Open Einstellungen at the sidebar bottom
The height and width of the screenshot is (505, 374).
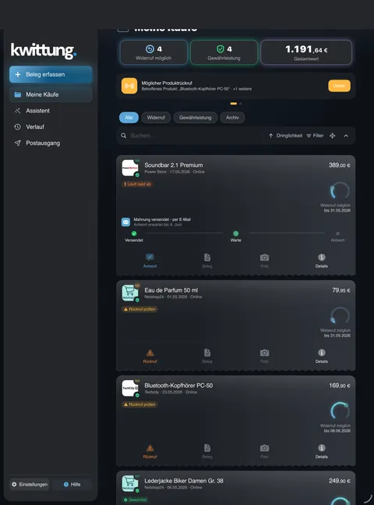[30, 485]
